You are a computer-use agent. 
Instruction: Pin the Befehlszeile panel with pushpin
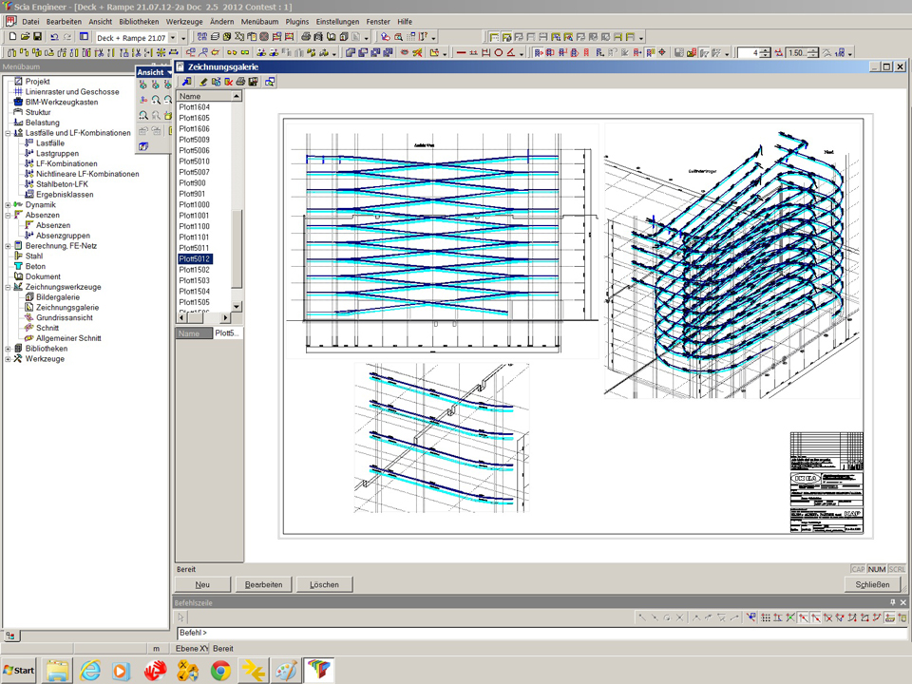892,602
